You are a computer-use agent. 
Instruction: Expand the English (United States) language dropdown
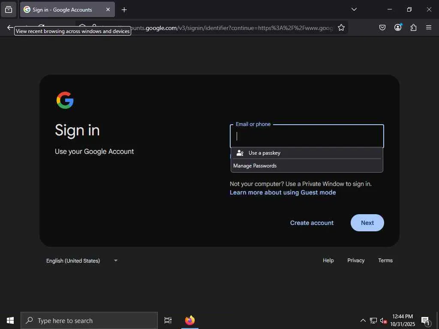pyautogui.click(x=82, y=261)
